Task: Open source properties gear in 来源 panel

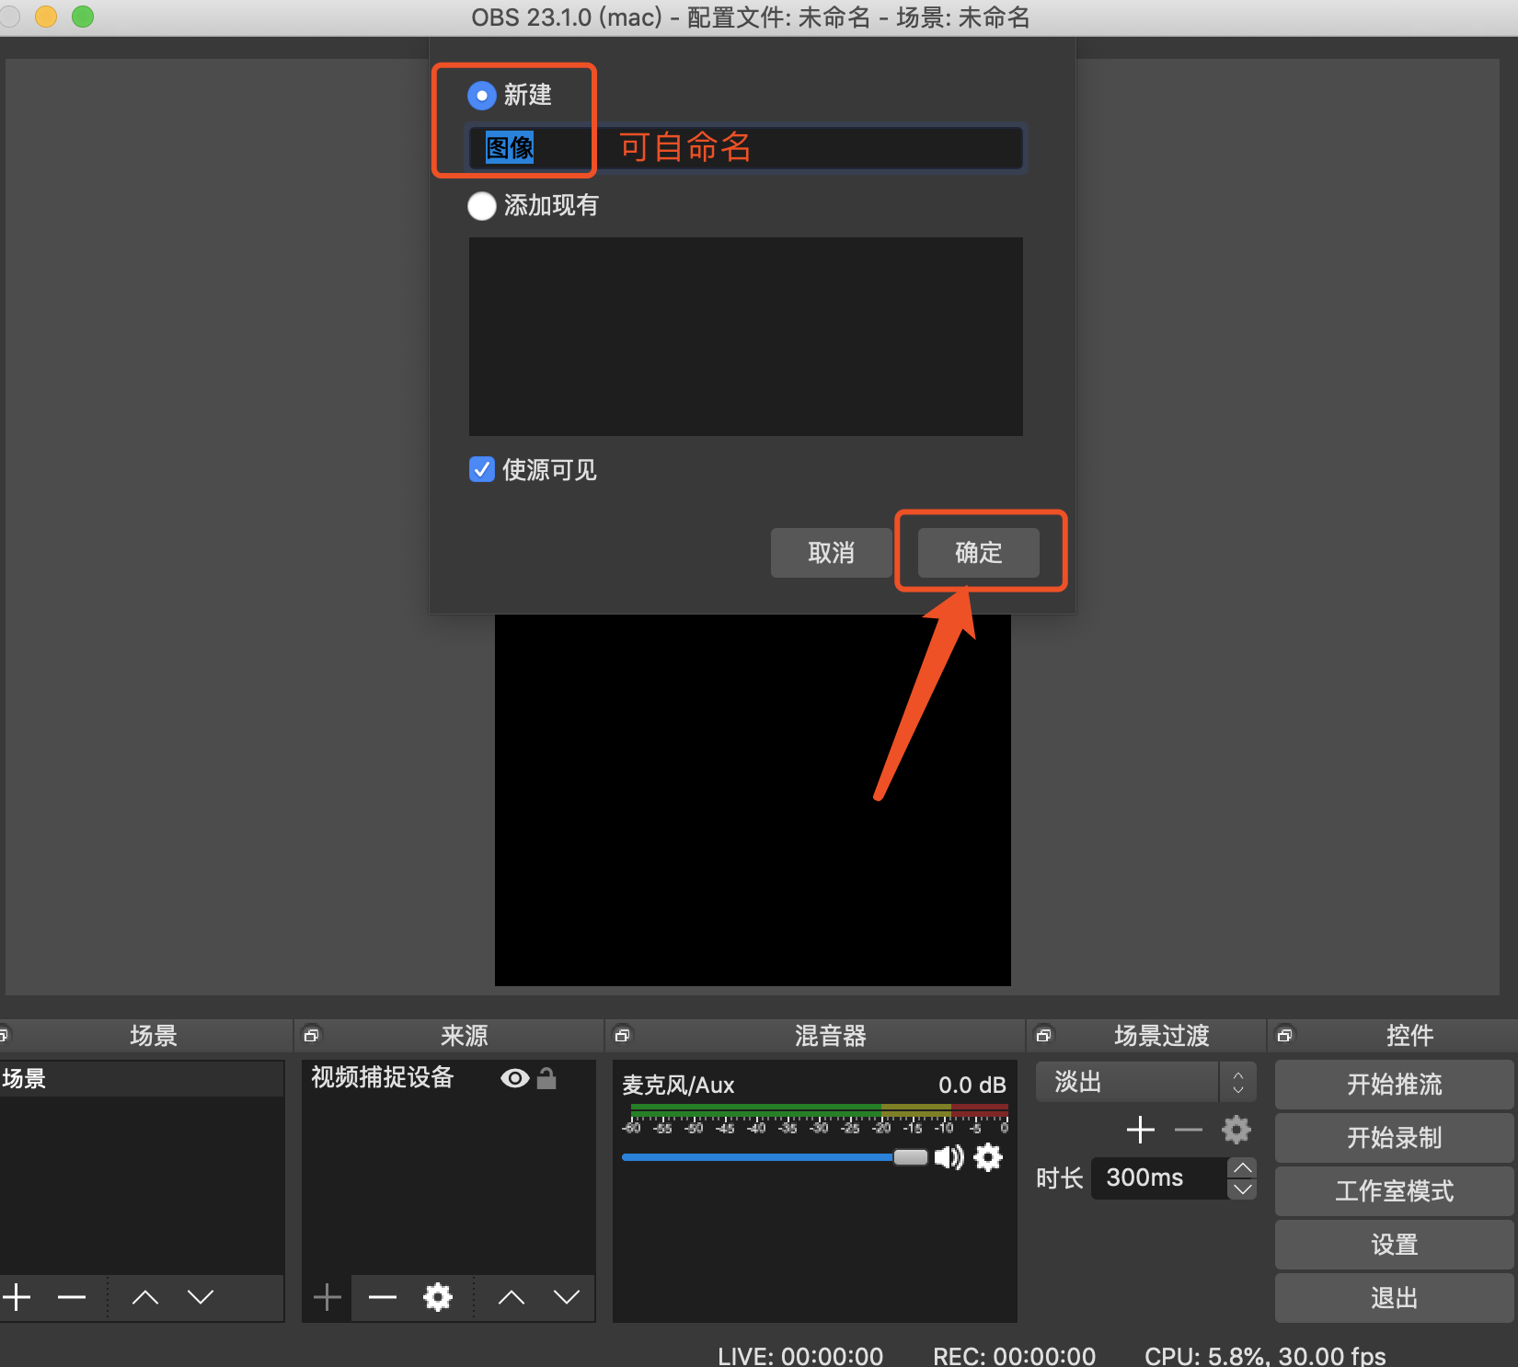Action: click(x=438, y=1297)
